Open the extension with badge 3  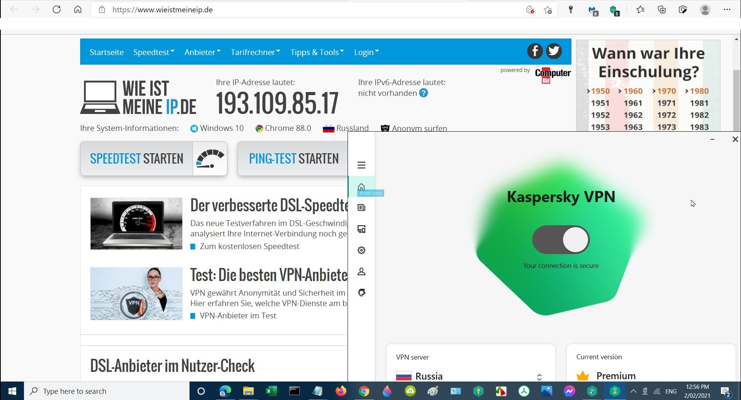point(614,10)
